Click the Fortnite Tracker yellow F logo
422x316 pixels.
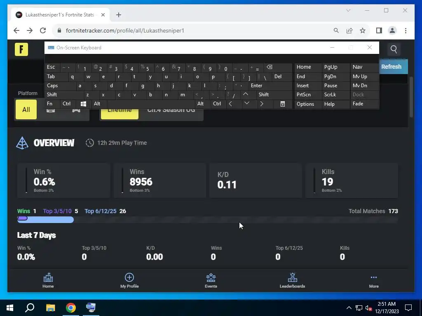tap(21, 49)
